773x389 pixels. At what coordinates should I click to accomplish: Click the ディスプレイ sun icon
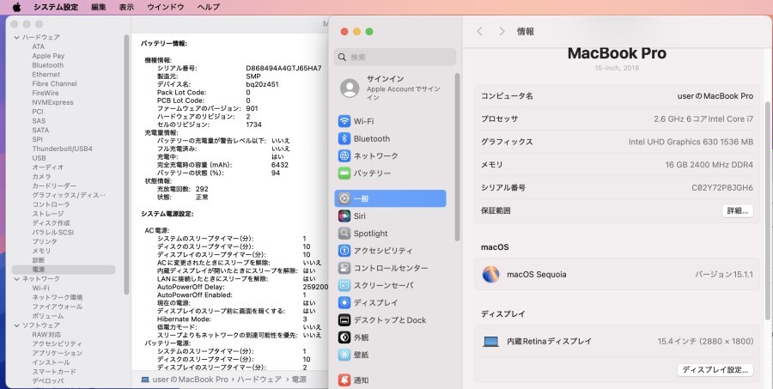(x=344, y=302)
